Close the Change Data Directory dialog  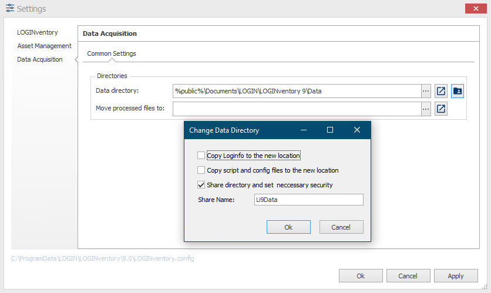(x=357, y=130)
